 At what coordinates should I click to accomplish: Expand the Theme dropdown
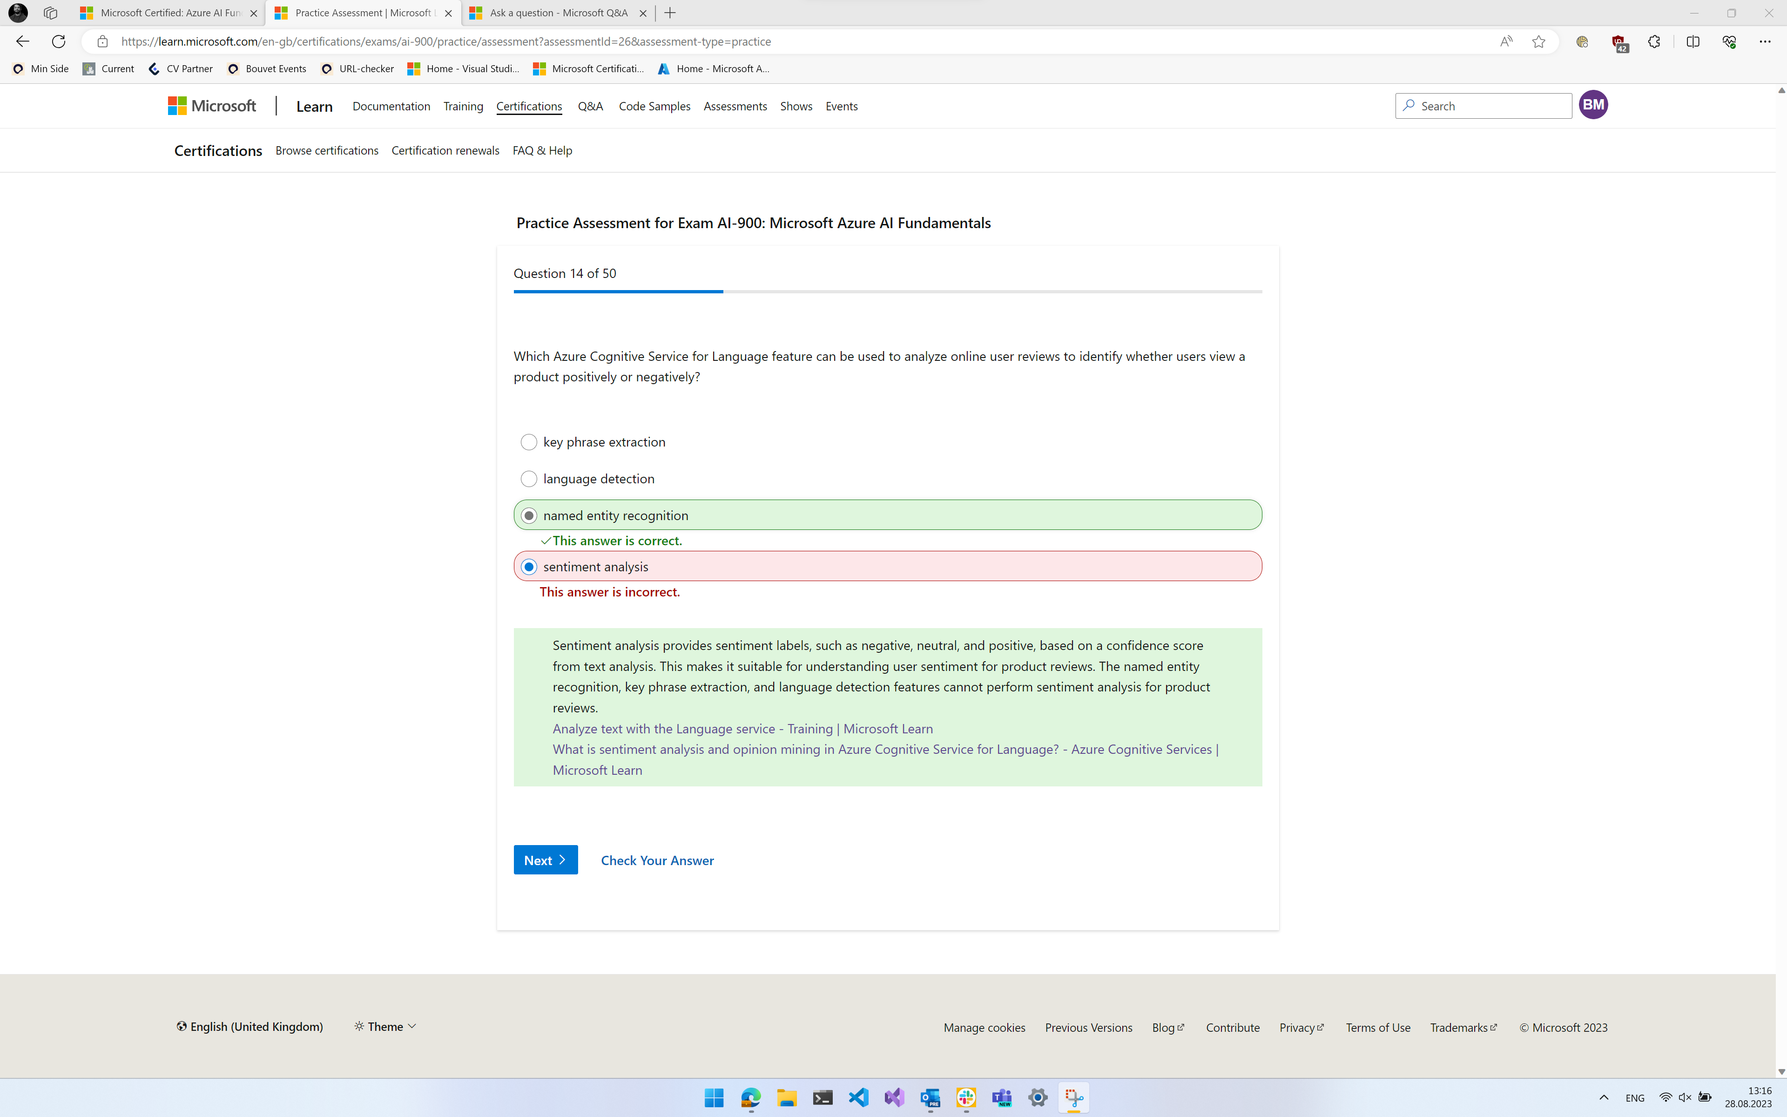tap(384, 1026)
